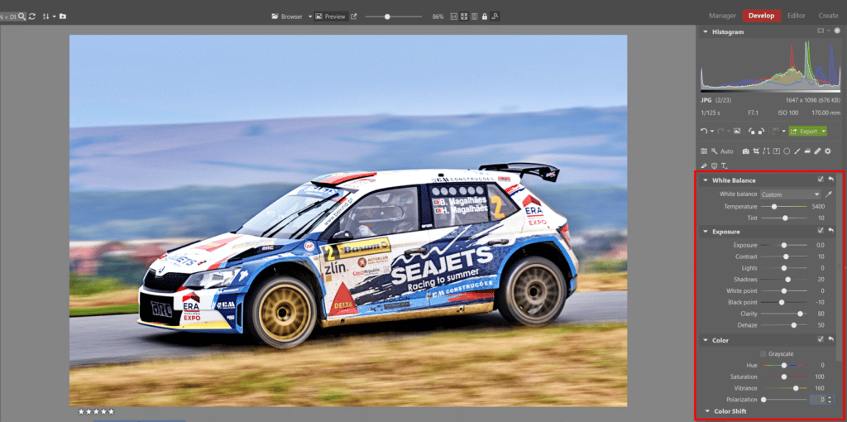The image size is (847, 422).
Task: Select the Crop tool icon
Action: [757, 151]
